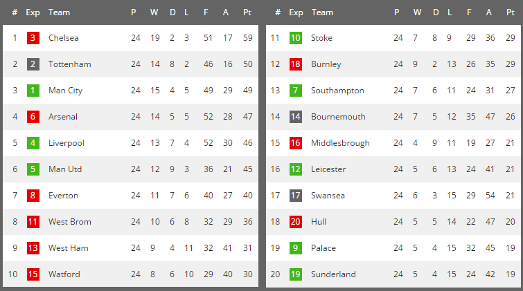
Task: Click Tottenham's grey expected position badge
Action: [33, 64]
